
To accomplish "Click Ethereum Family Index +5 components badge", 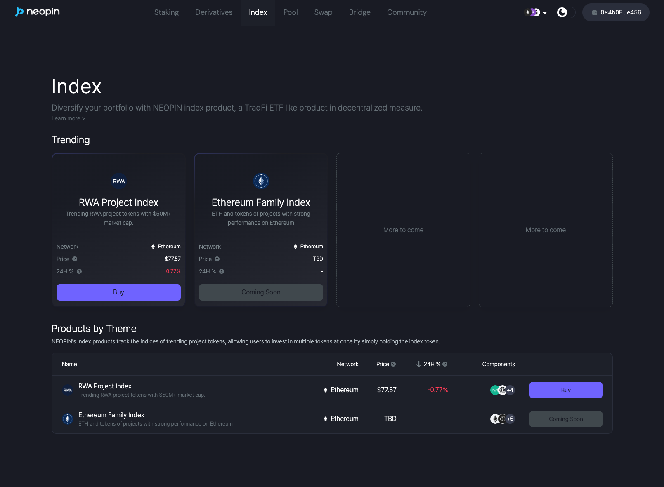I will click(x=510, y=419).
